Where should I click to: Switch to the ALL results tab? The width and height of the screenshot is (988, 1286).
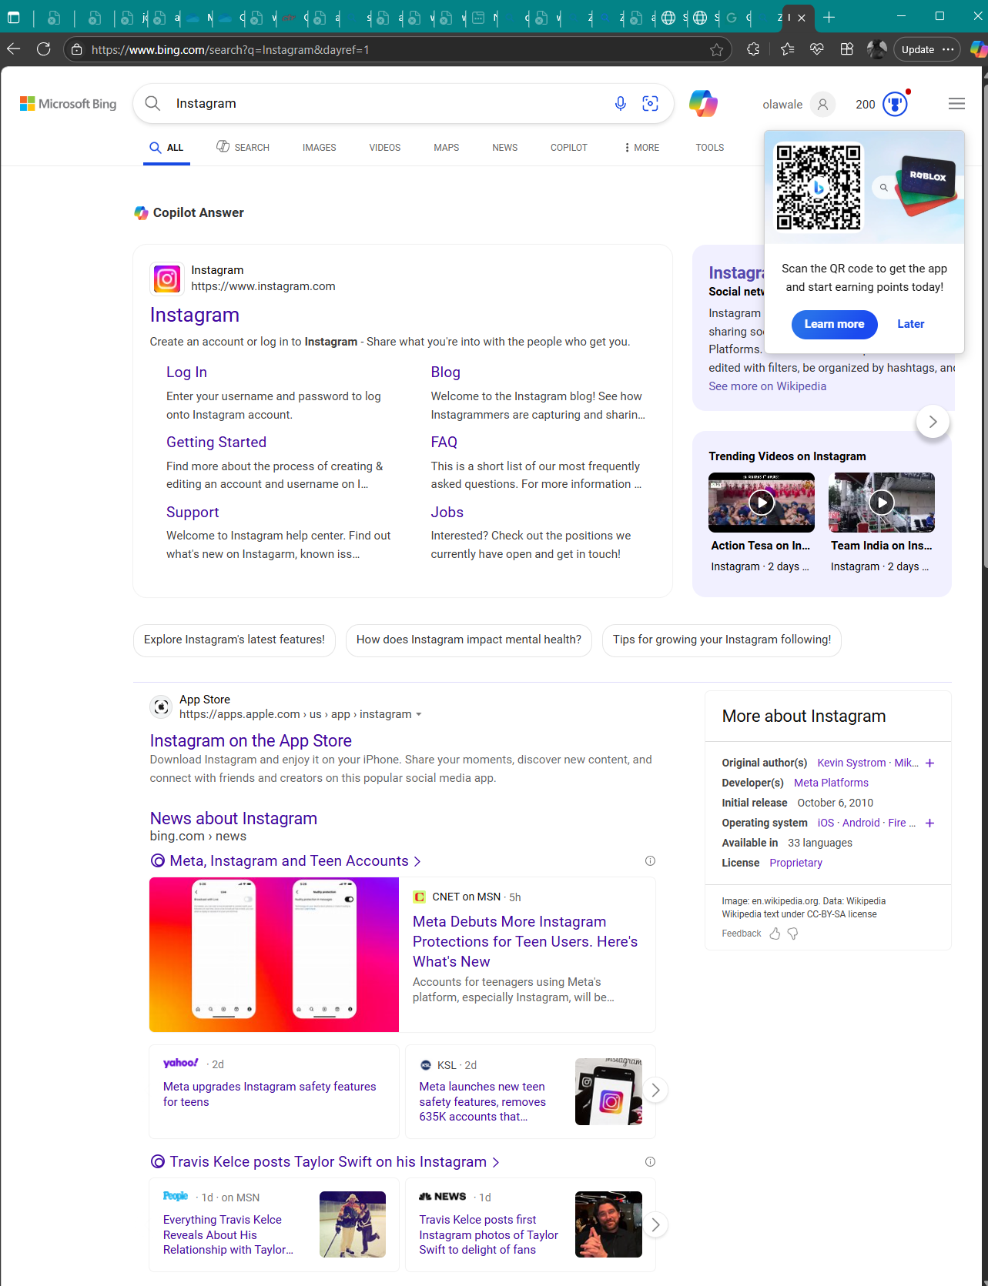coord(166,148)
